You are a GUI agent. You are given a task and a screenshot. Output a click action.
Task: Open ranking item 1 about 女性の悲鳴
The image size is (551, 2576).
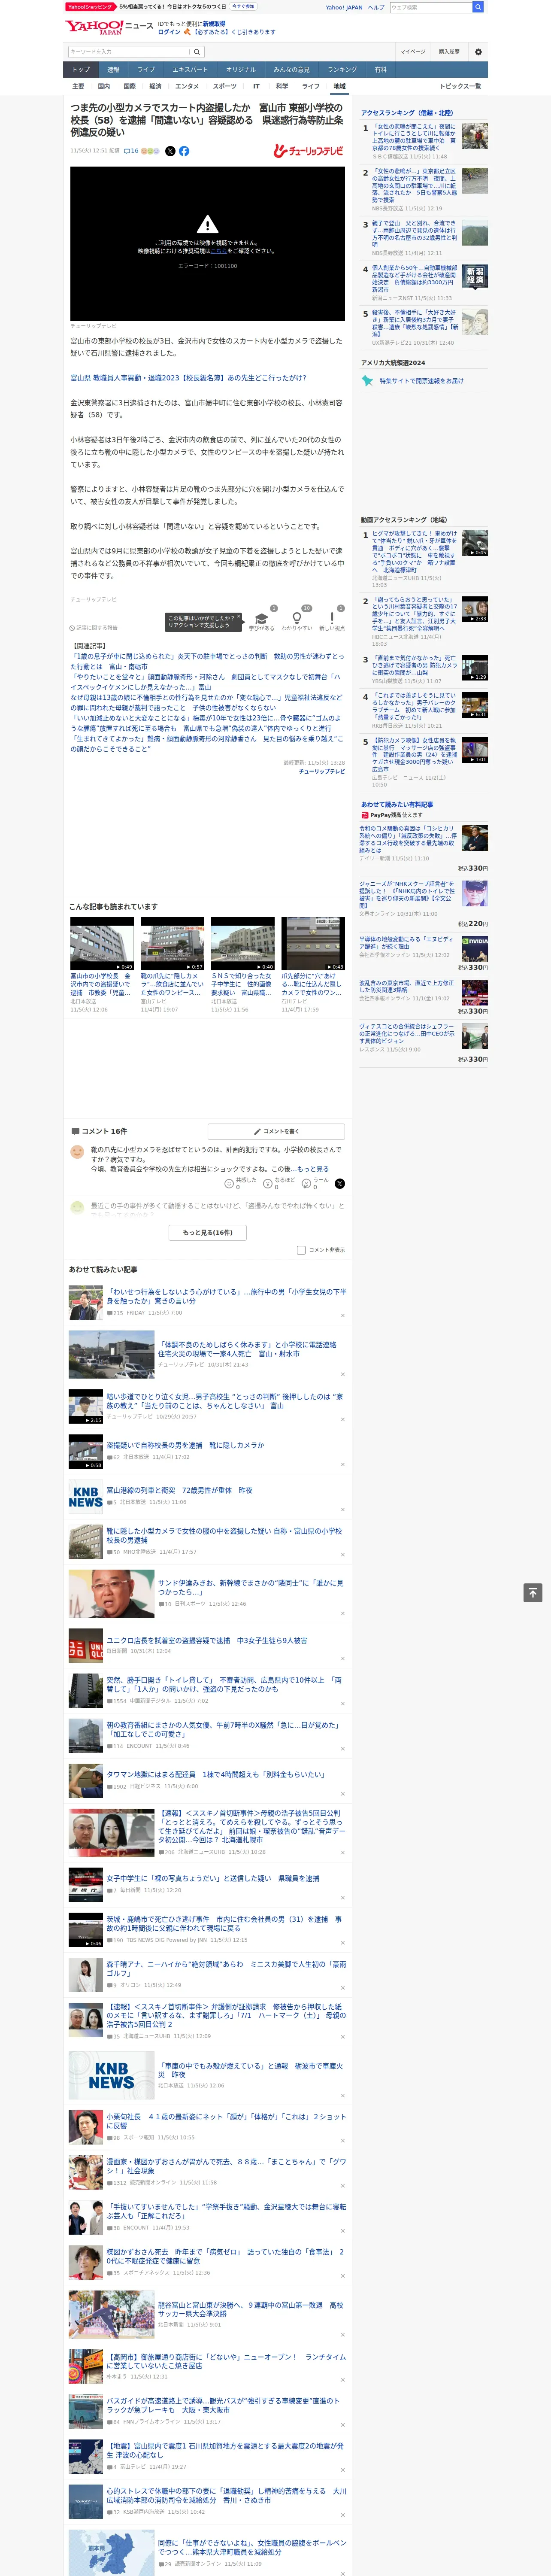(414, 138)
